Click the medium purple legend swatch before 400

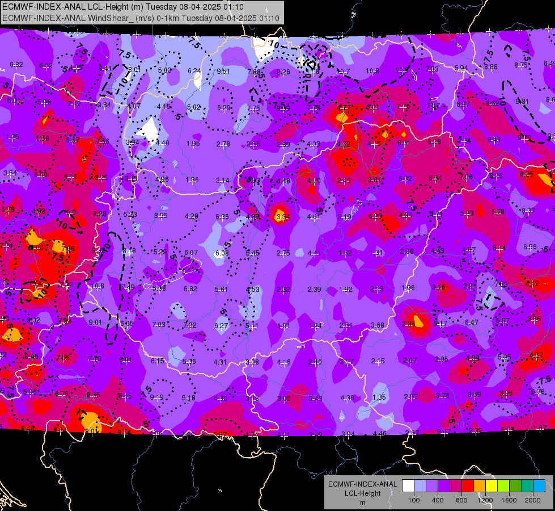[432, 486]
